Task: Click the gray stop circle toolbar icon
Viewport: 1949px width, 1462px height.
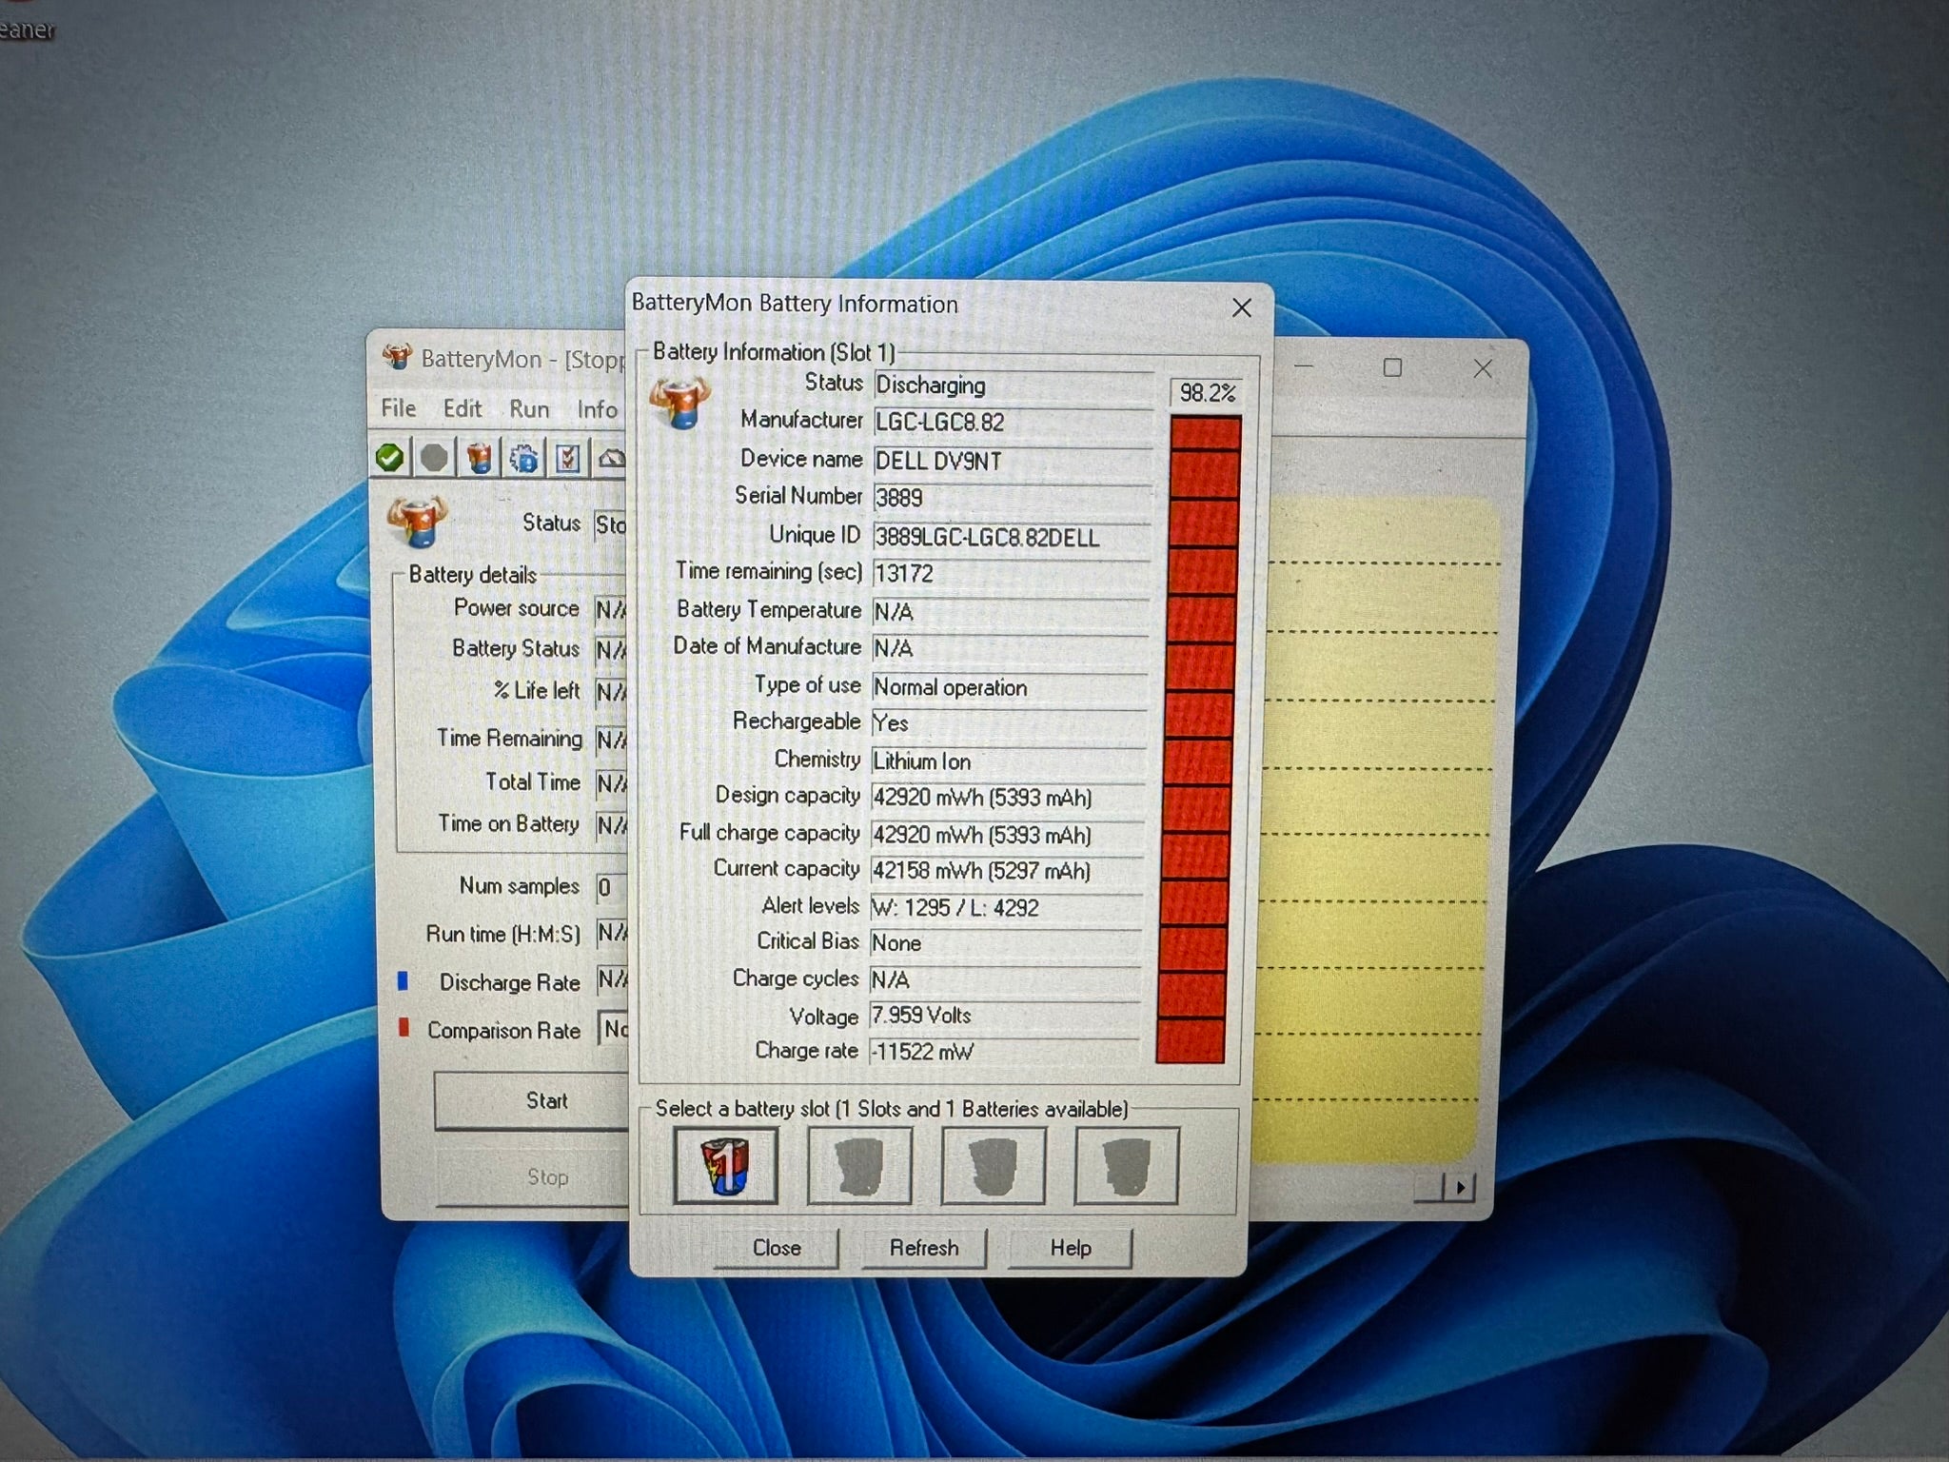Action: [434, 458]
